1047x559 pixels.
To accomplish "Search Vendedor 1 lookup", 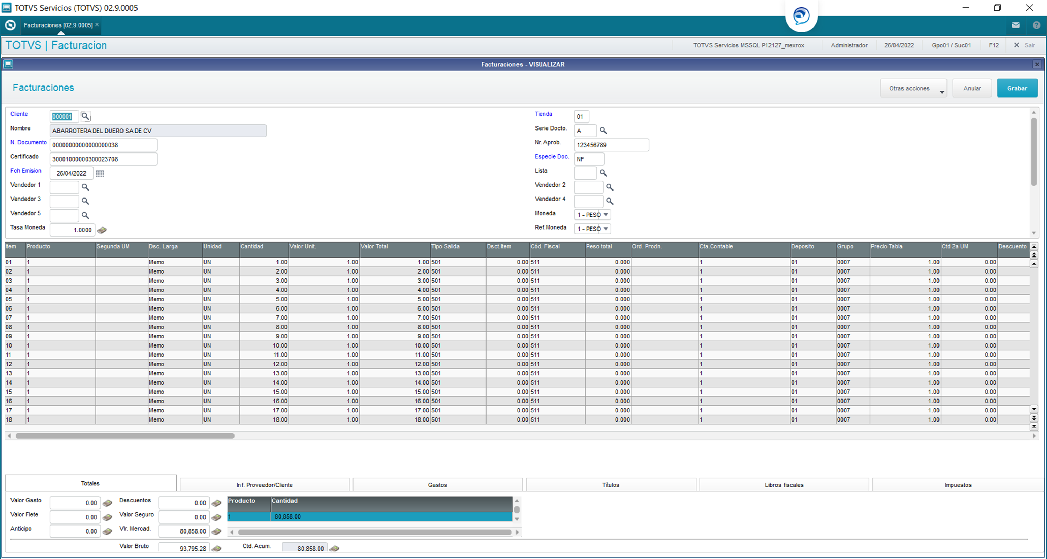I will coord(85,187).
